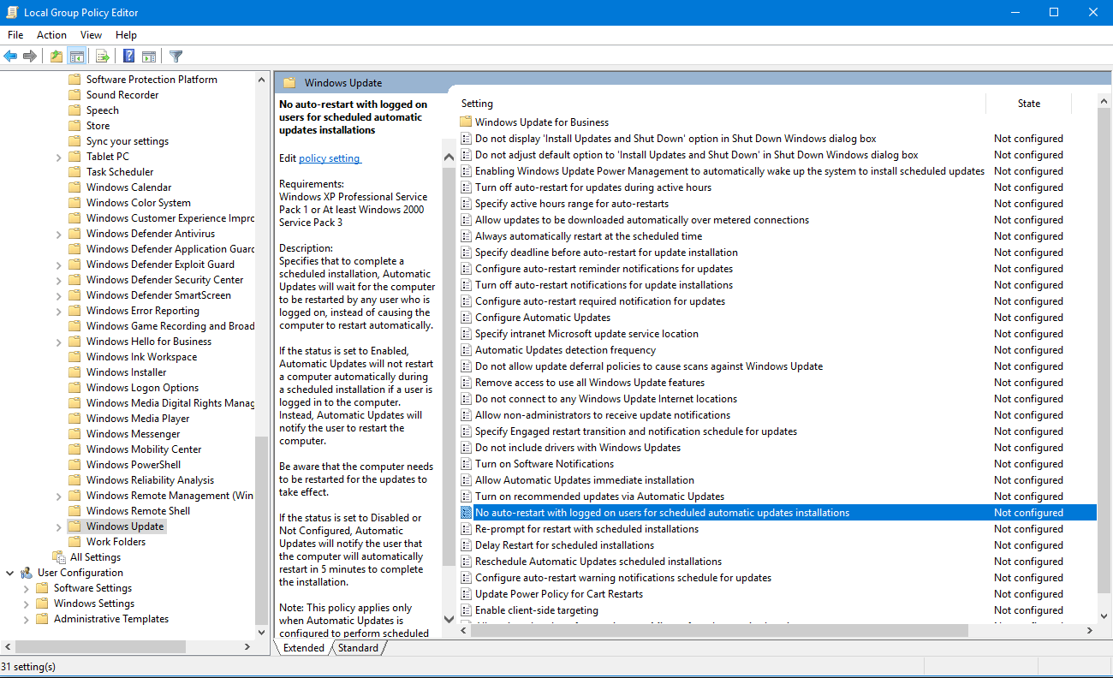This screenshot has width=1113, height=678.
Task: Expand the Tablet PC tree node
Action: pyautogui.click(x=58, y=157)
